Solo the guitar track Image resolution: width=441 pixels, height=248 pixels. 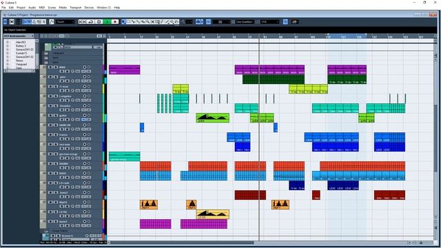[x=56, y=115]
